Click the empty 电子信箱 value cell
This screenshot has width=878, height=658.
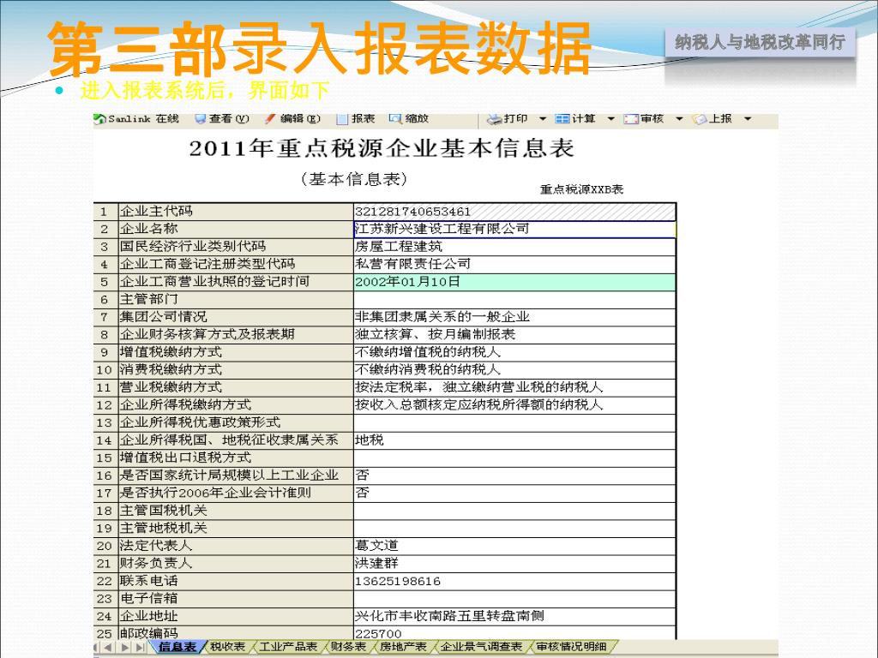click(x=514, y=599)
